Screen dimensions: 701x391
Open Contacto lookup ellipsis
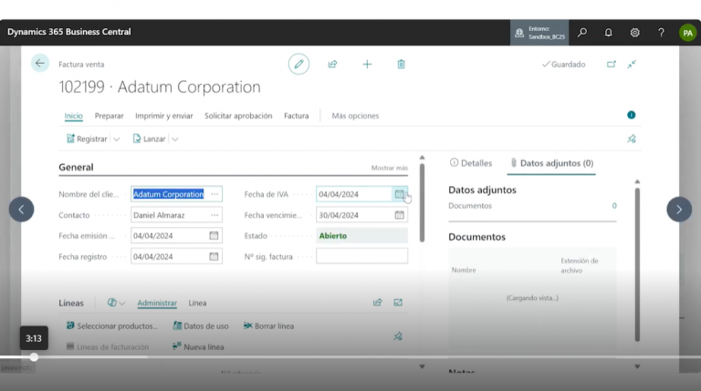point(214,215)
